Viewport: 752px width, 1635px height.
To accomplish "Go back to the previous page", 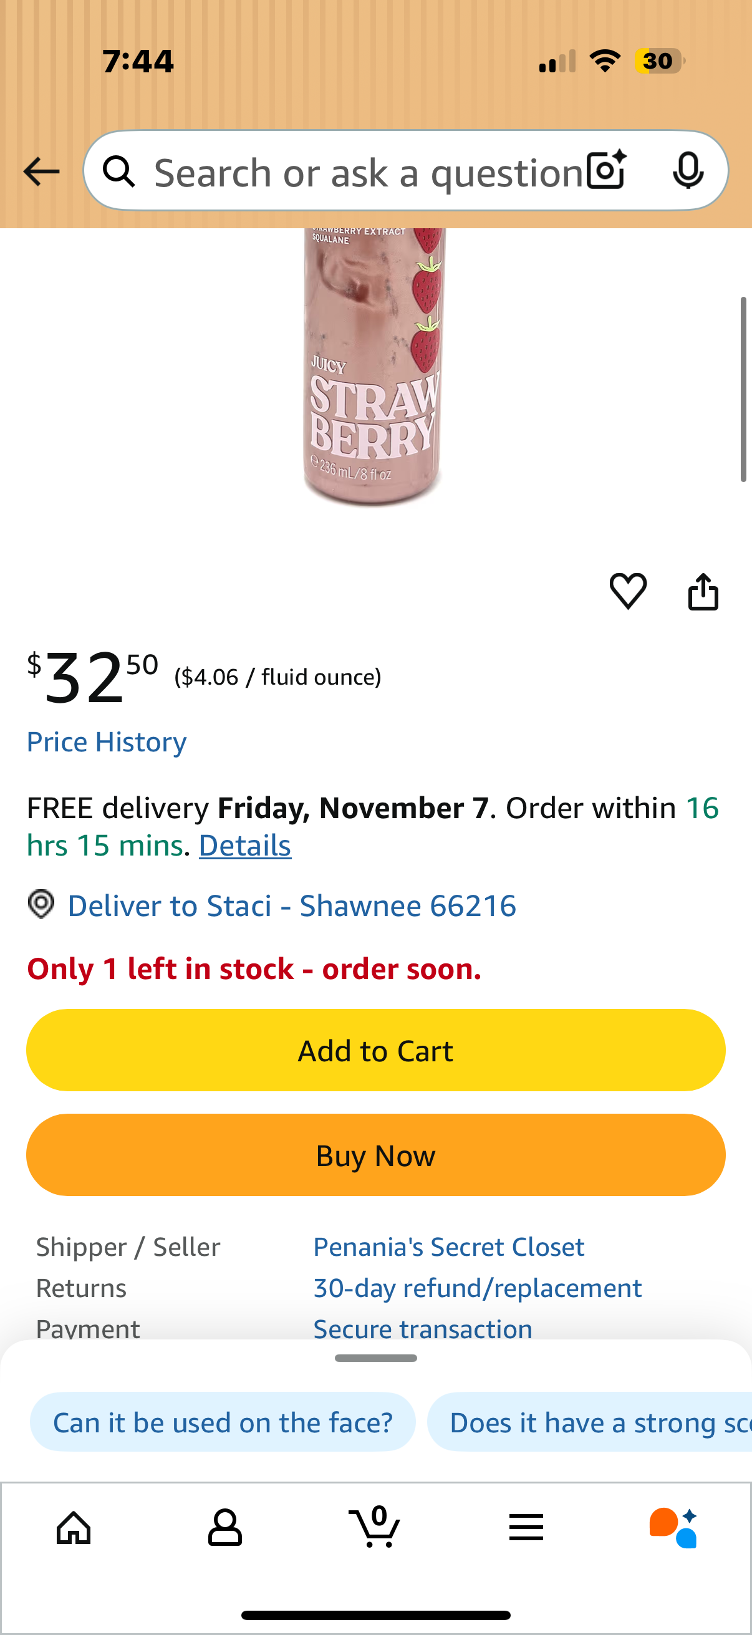I will click(41, 170).
